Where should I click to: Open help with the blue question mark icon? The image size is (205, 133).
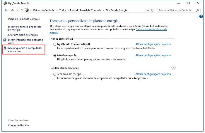(201, 16)
